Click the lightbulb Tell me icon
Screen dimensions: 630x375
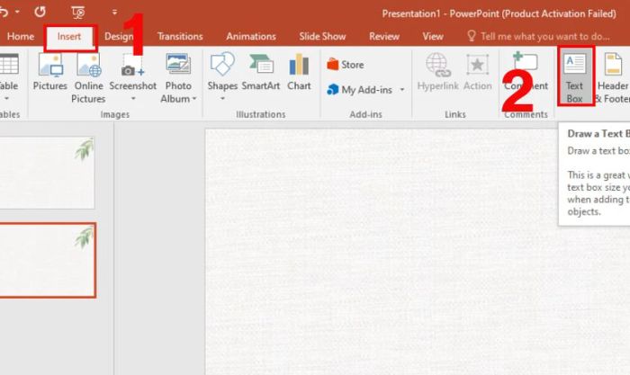(x=472, y=36)
